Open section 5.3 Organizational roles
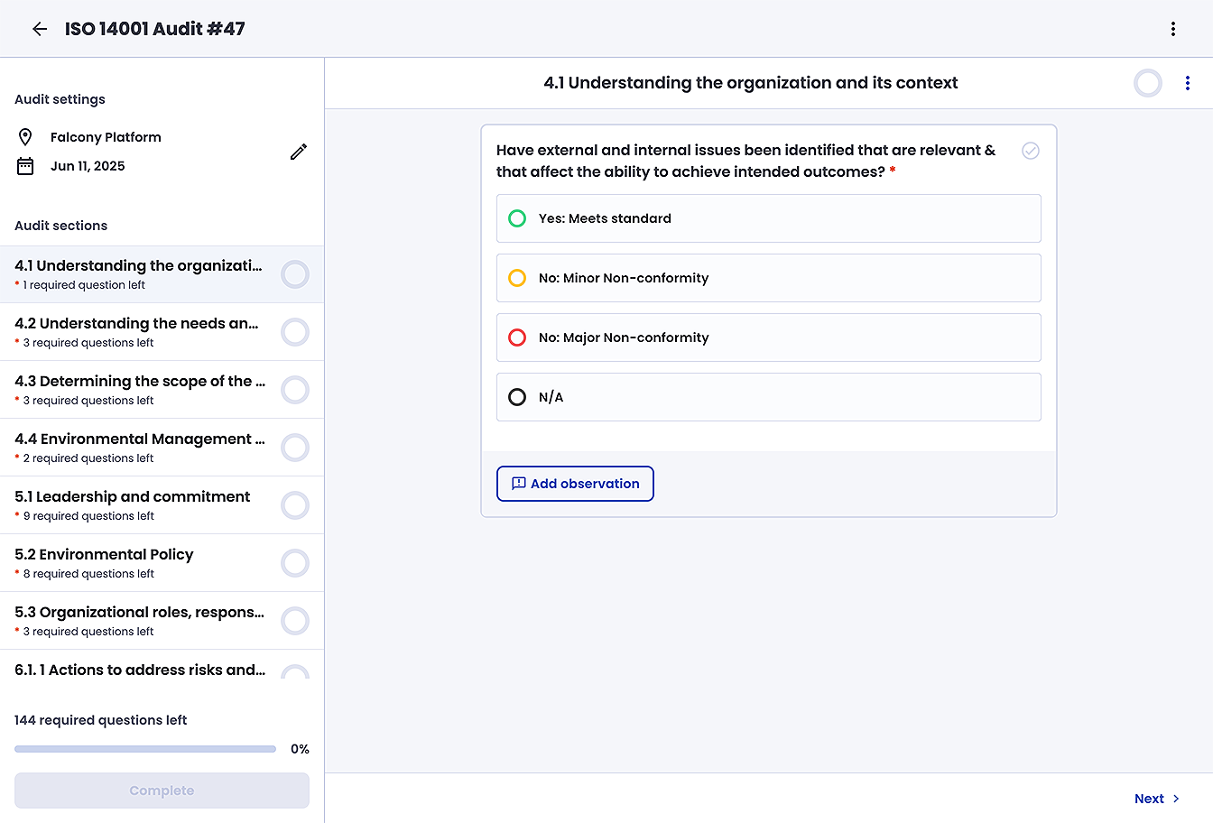The image size is (1213, 823). 162,621
